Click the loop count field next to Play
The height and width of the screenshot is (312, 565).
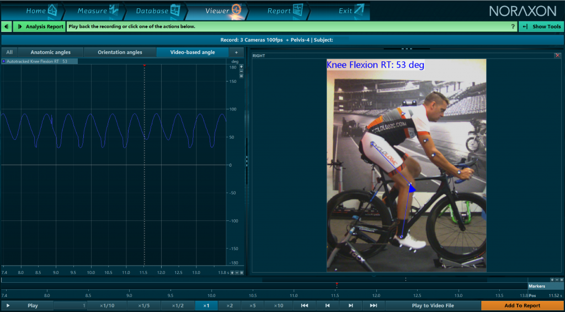tap(70, 305)
